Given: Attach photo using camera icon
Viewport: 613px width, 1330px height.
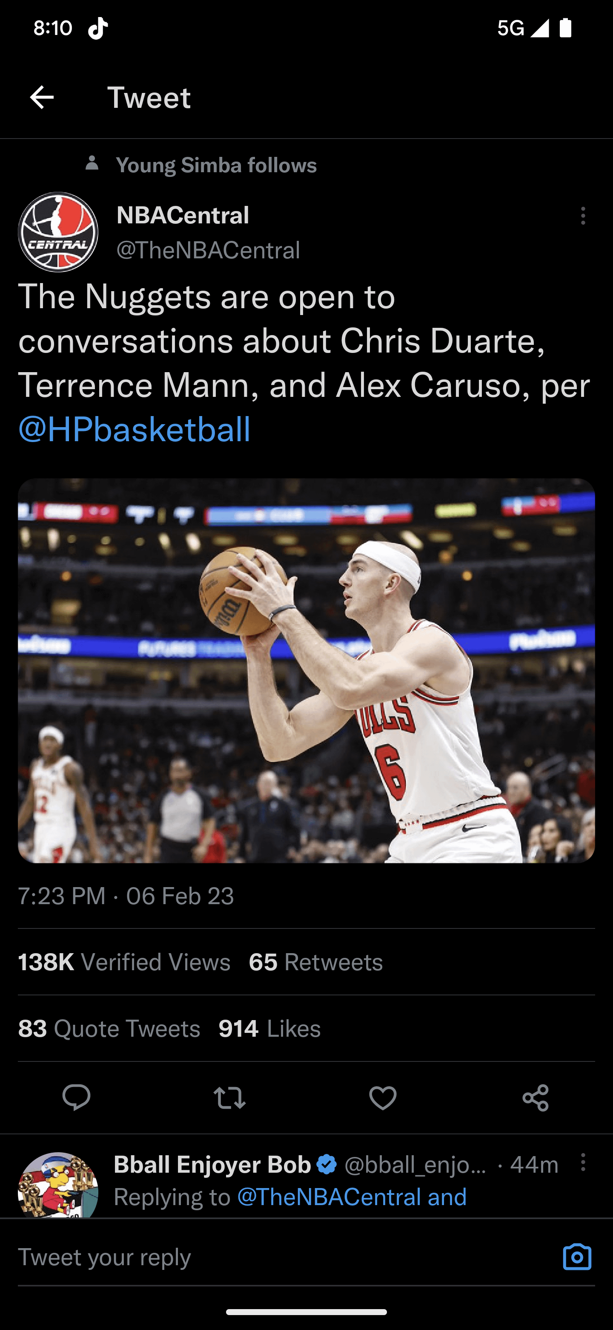Looking at the screenshot, I should (x=577, y=1257).
